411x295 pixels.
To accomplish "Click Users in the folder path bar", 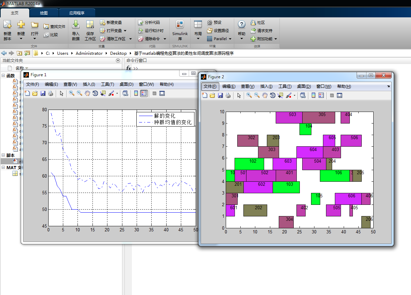I will [x=63, y=53].
